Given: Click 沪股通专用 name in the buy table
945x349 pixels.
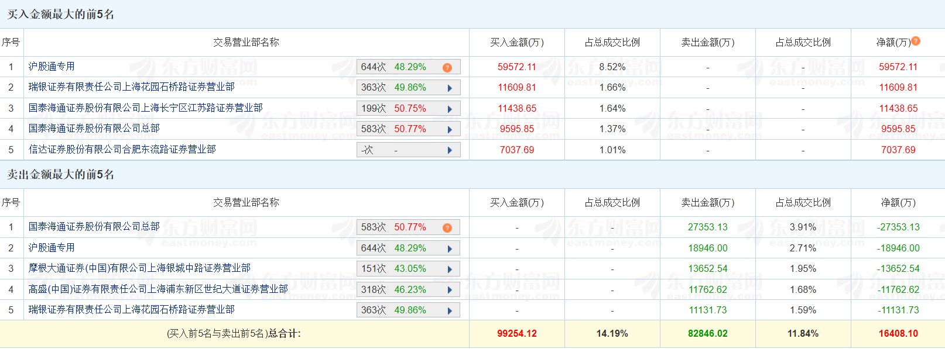Looking at the screenshot, I should click(52, 67).
